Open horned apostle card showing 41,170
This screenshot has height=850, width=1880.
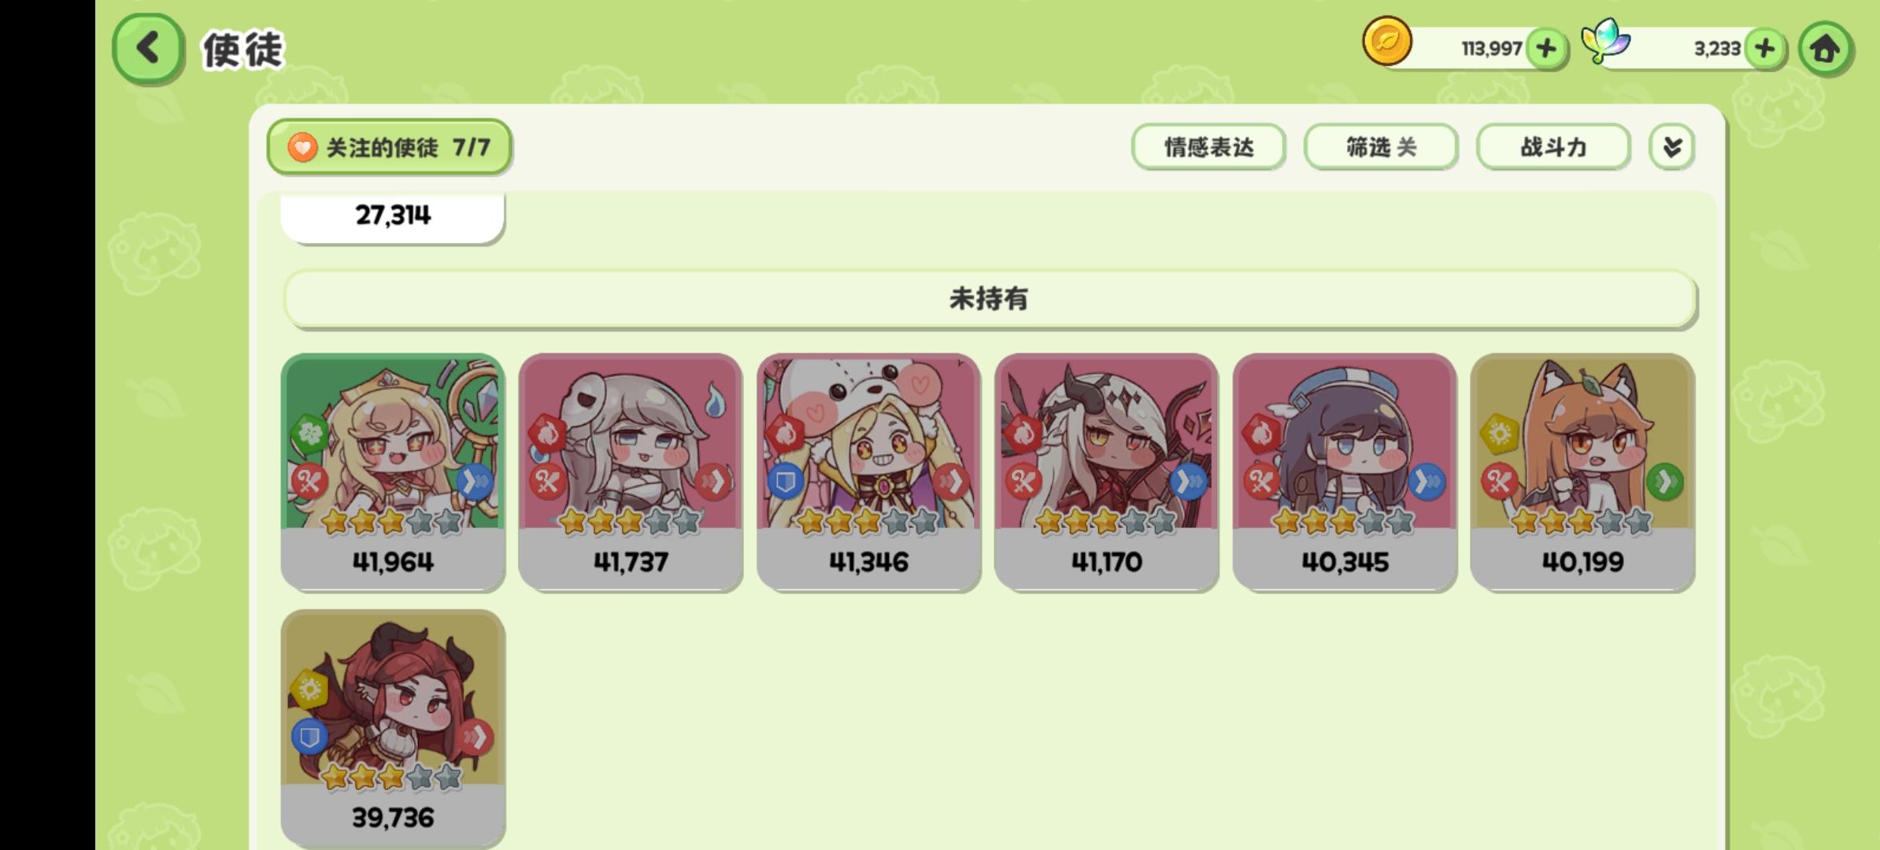pos(1106,471)
